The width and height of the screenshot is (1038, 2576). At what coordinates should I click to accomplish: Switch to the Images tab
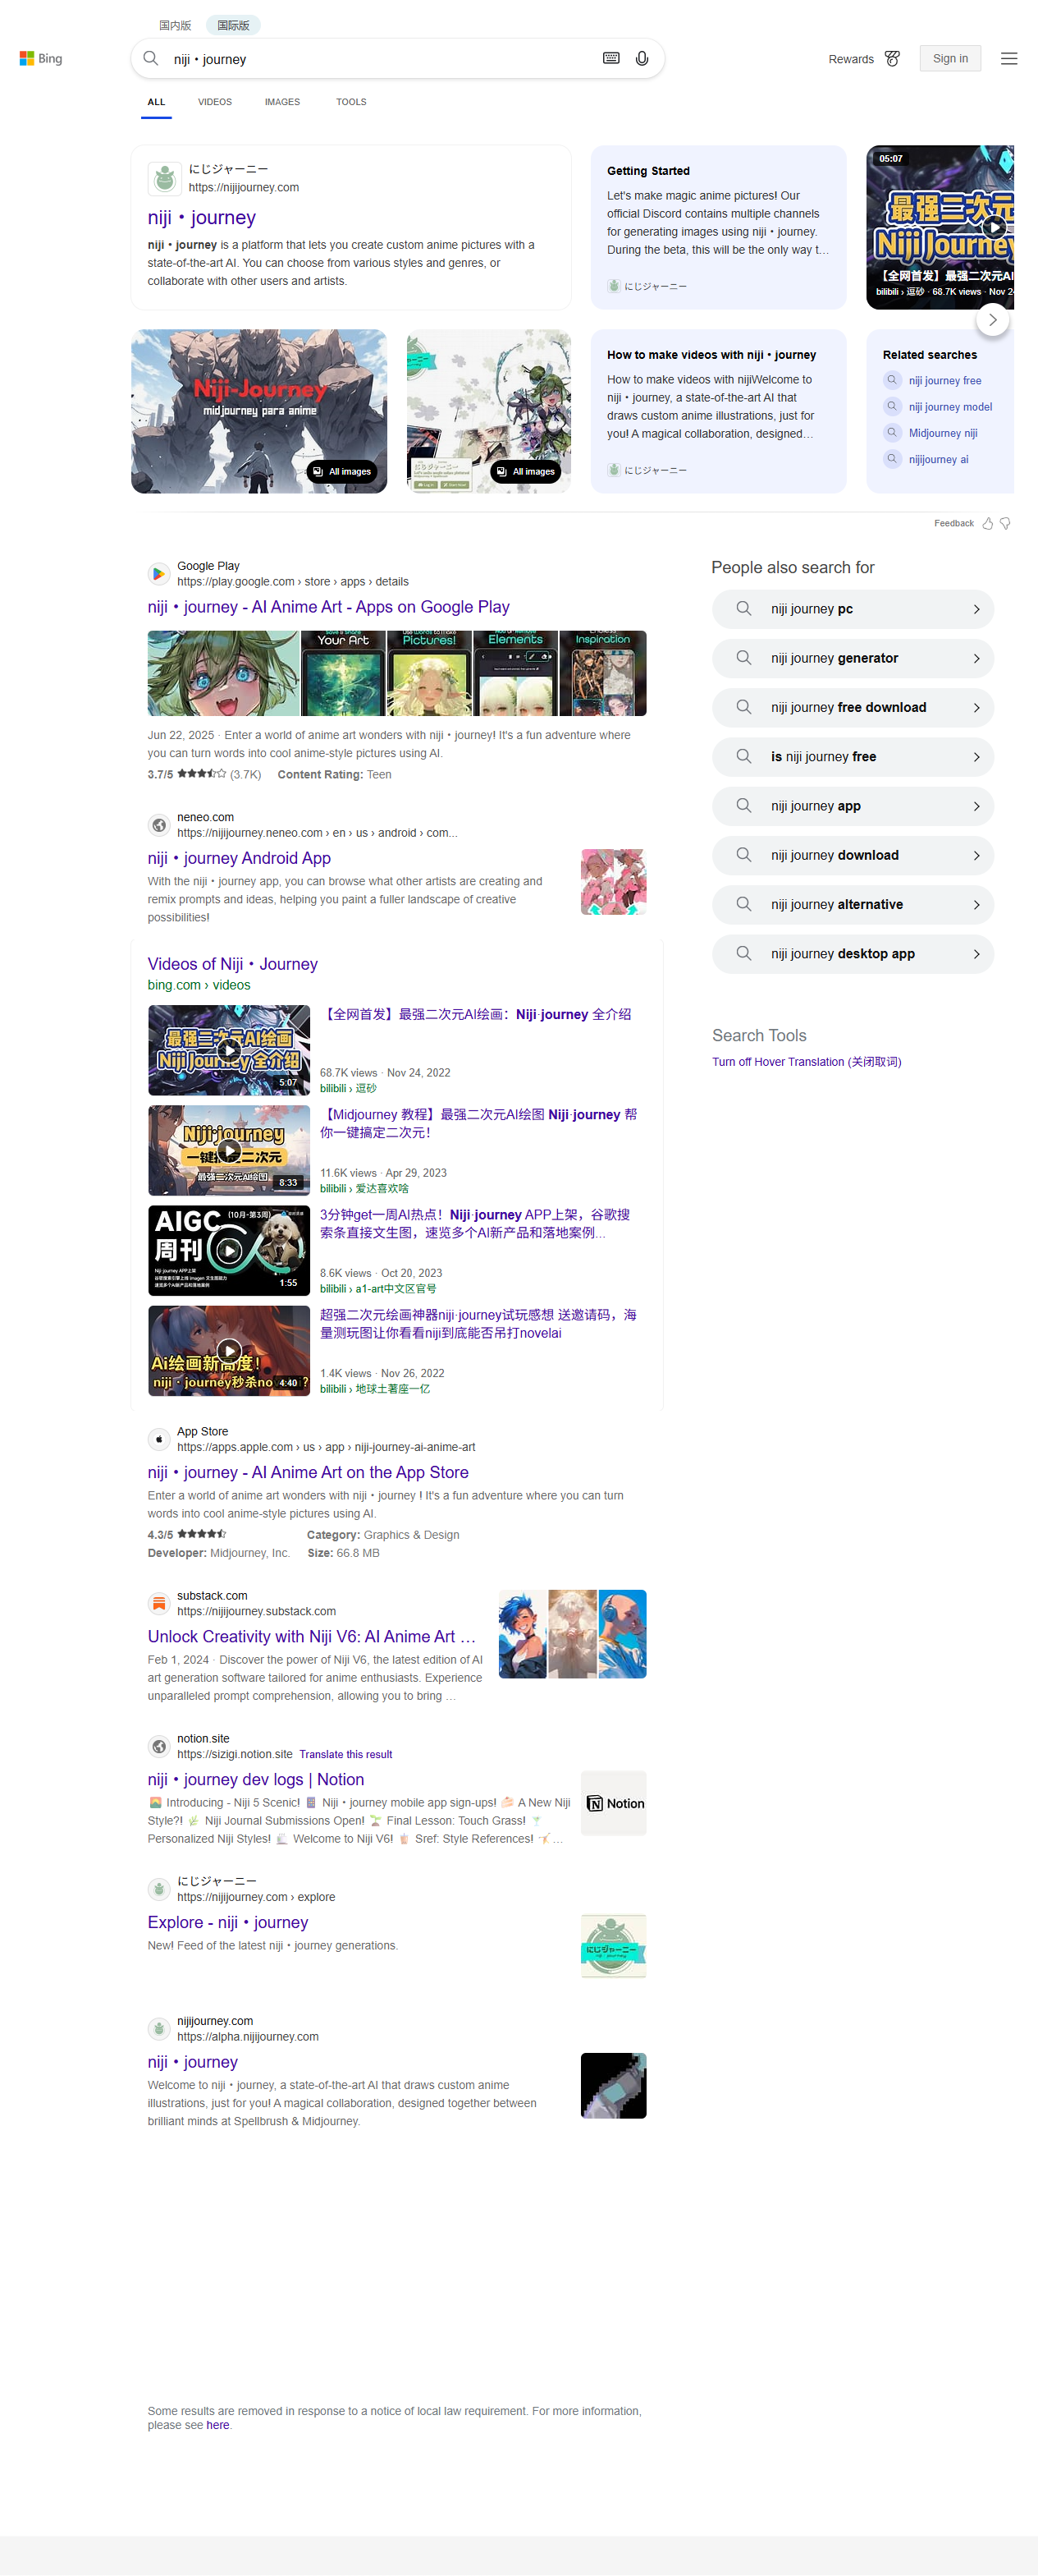click(281, 102)
